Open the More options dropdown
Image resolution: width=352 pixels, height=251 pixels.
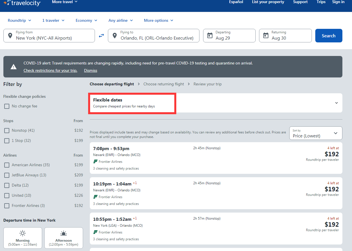[x=159, y=20]
